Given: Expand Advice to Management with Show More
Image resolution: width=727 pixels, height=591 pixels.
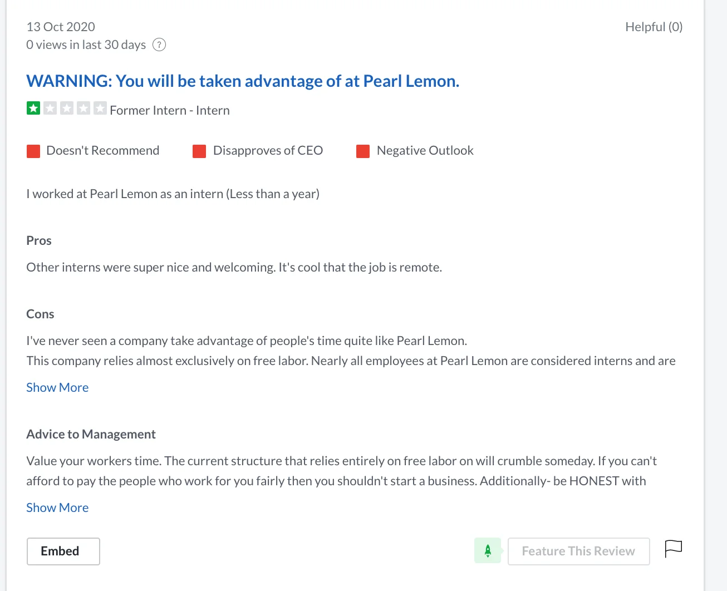Looking at the screenshot, I should pos(57,508).
